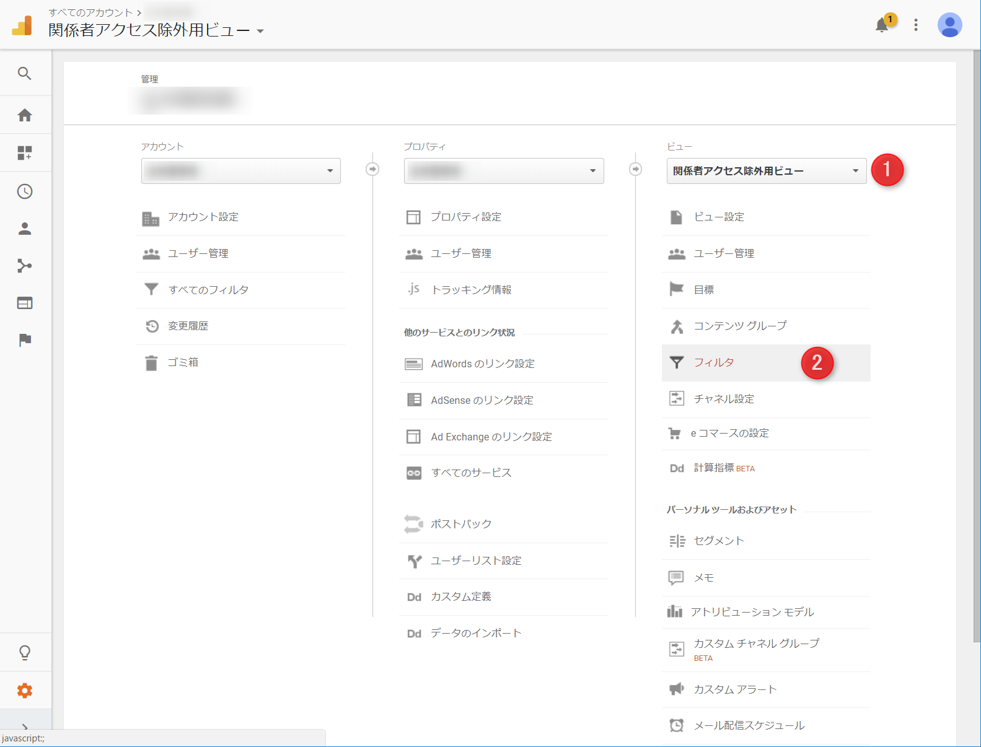Viewport: 981px width, 747px height.
Task: Open real-time clock icon in sidebar
Action: coord(25,191)
